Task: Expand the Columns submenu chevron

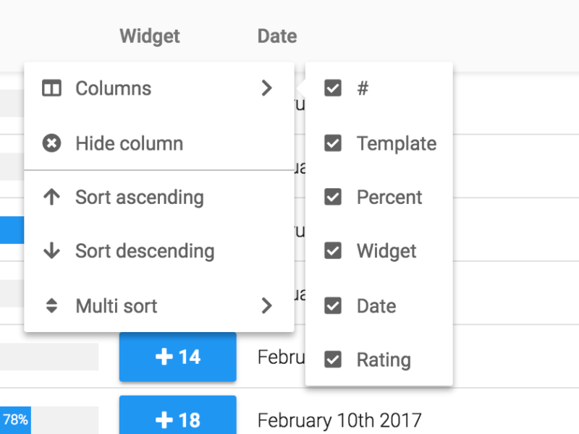Action: [266, 88]
